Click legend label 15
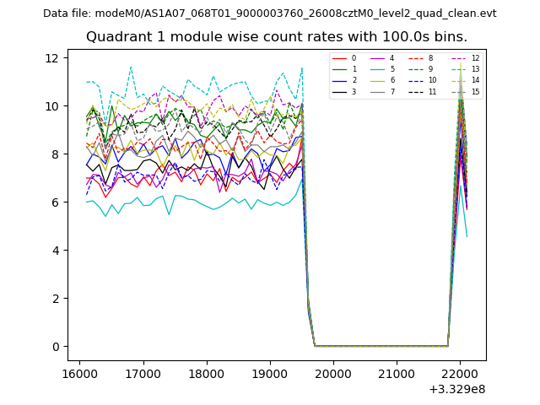This screenshot has height=405, width=540. pos(475,91)
